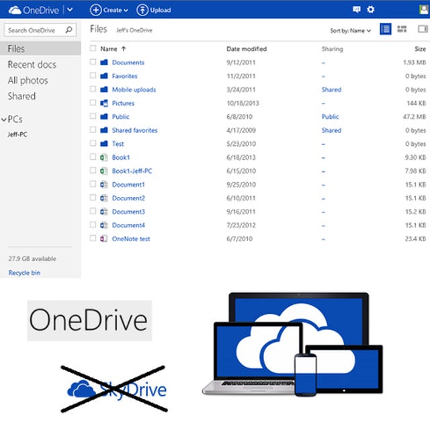Click the search magnifier icon
Viewport: 430px width, 430px height.
pyautogui.click(x=69, y=30)
